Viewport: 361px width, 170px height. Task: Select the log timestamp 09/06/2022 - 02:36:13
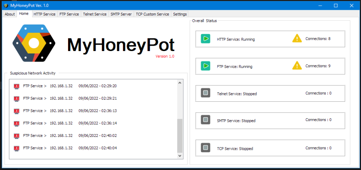point(98,111)
